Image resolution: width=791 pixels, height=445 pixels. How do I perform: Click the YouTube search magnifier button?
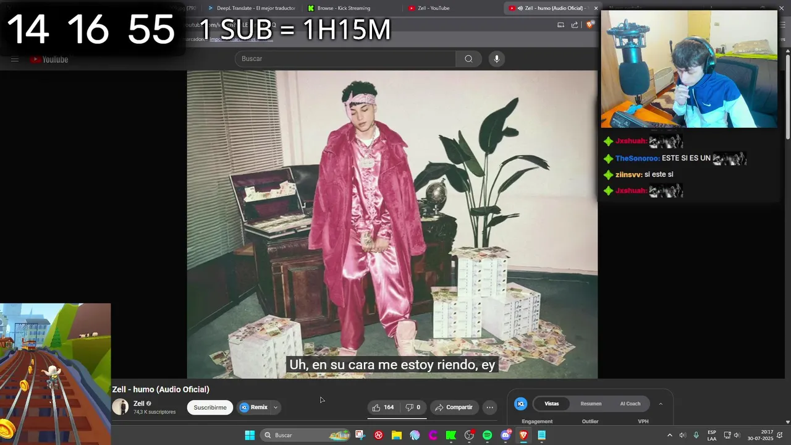coord(468,59)
